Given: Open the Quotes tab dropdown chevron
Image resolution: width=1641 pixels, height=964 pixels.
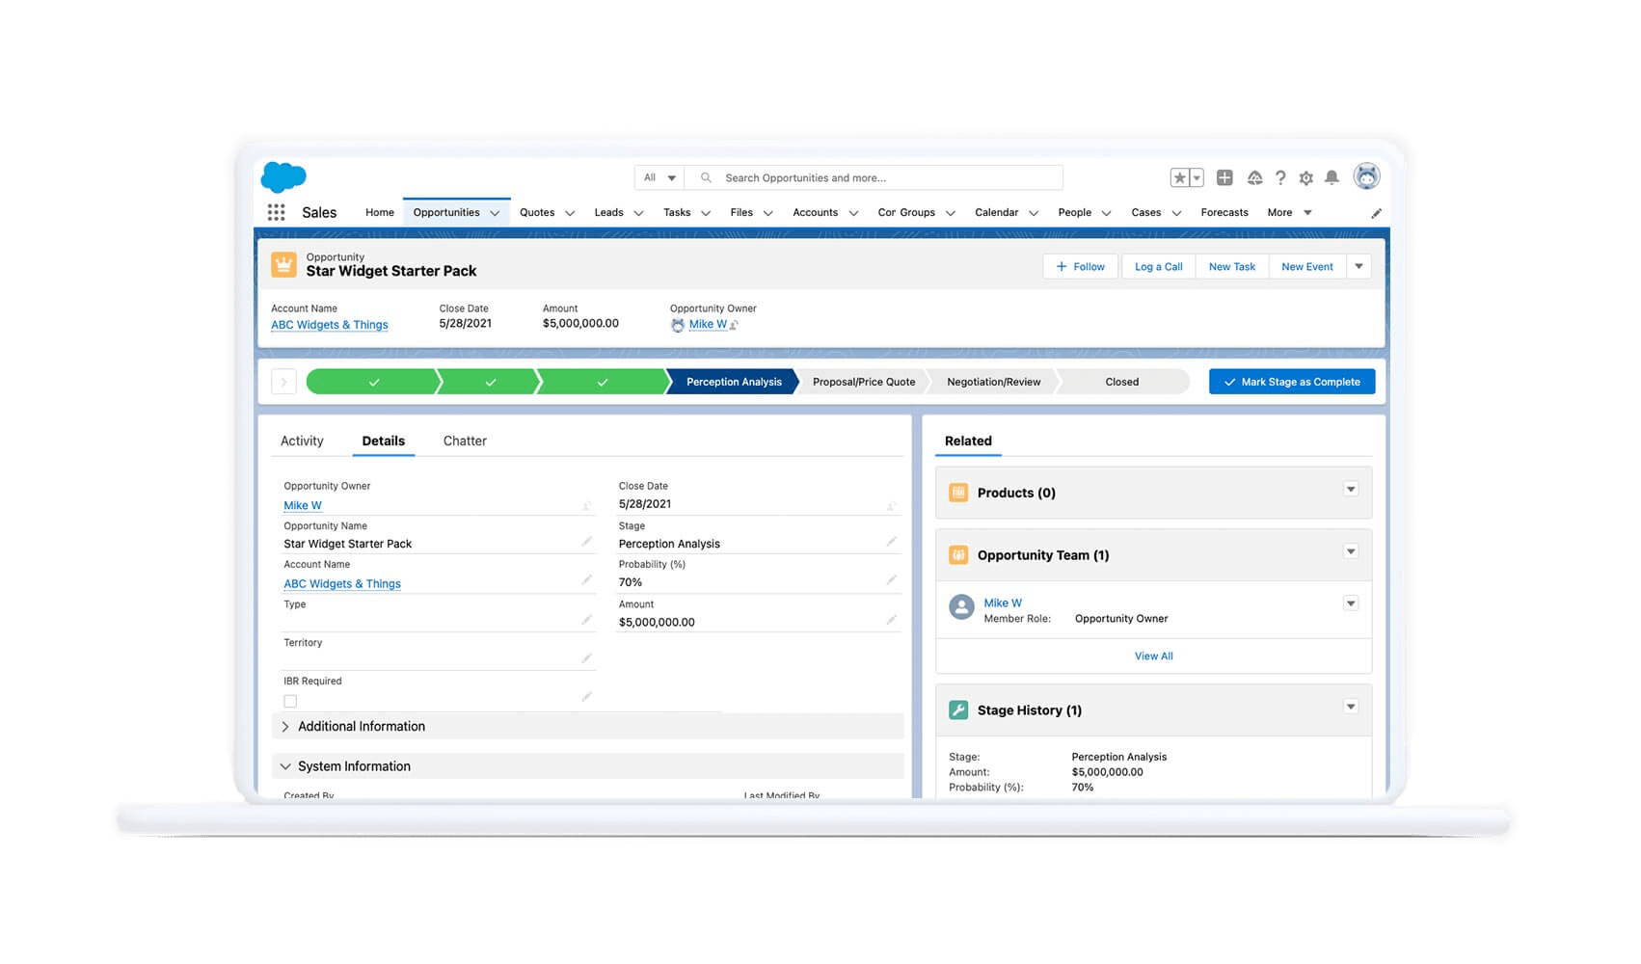Looking at the screenshot, I should pos(570,213).
